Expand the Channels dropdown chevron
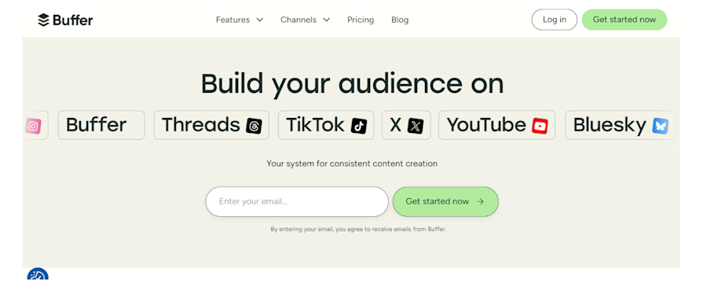 [327, 20]
